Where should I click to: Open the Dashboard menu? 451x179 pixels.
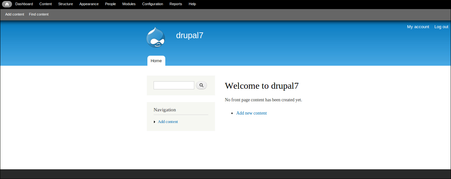coord(24,4)
